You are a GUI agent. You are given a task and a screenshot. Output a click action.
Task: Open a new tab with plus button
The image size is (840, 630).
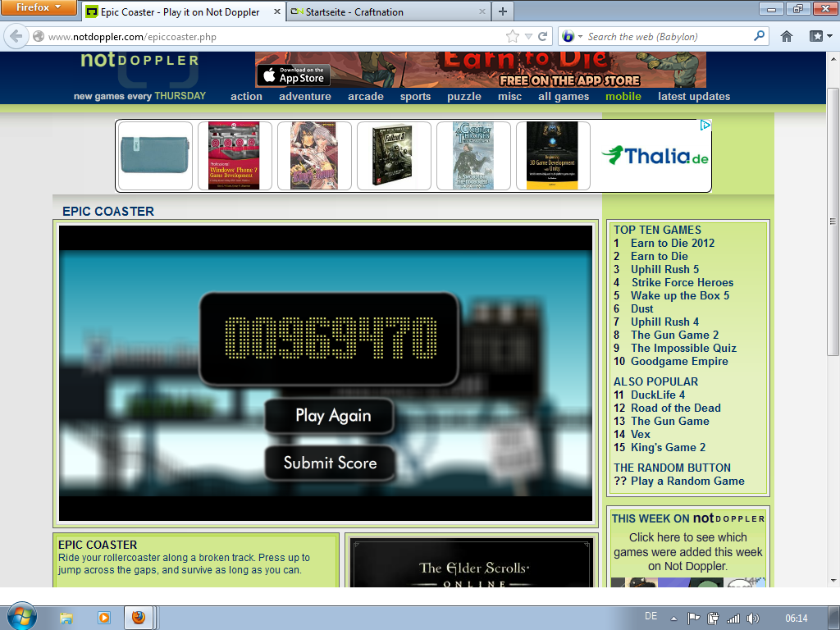click(x=503, y=11)
